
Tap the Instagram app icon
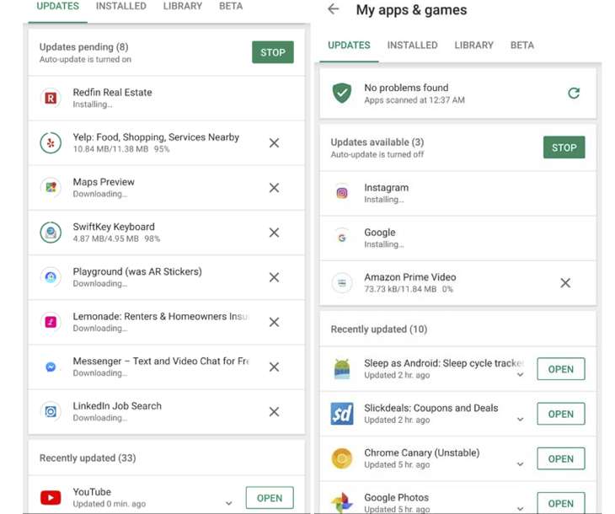[x=342, y=193]
